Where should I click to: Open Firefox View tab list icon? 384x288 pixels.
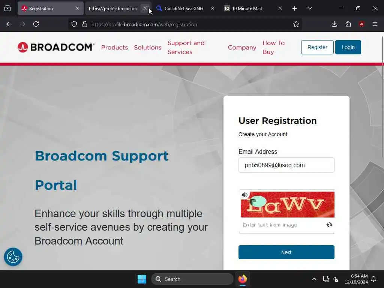7,8
